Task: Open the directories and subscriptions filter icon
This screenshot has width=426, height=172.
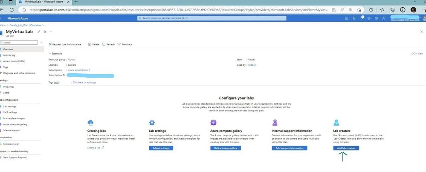Action: point(354,18)
